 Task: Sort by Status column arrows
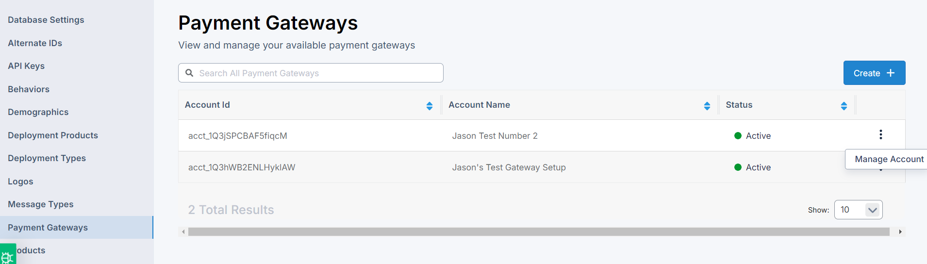click(x=844, y=106)
